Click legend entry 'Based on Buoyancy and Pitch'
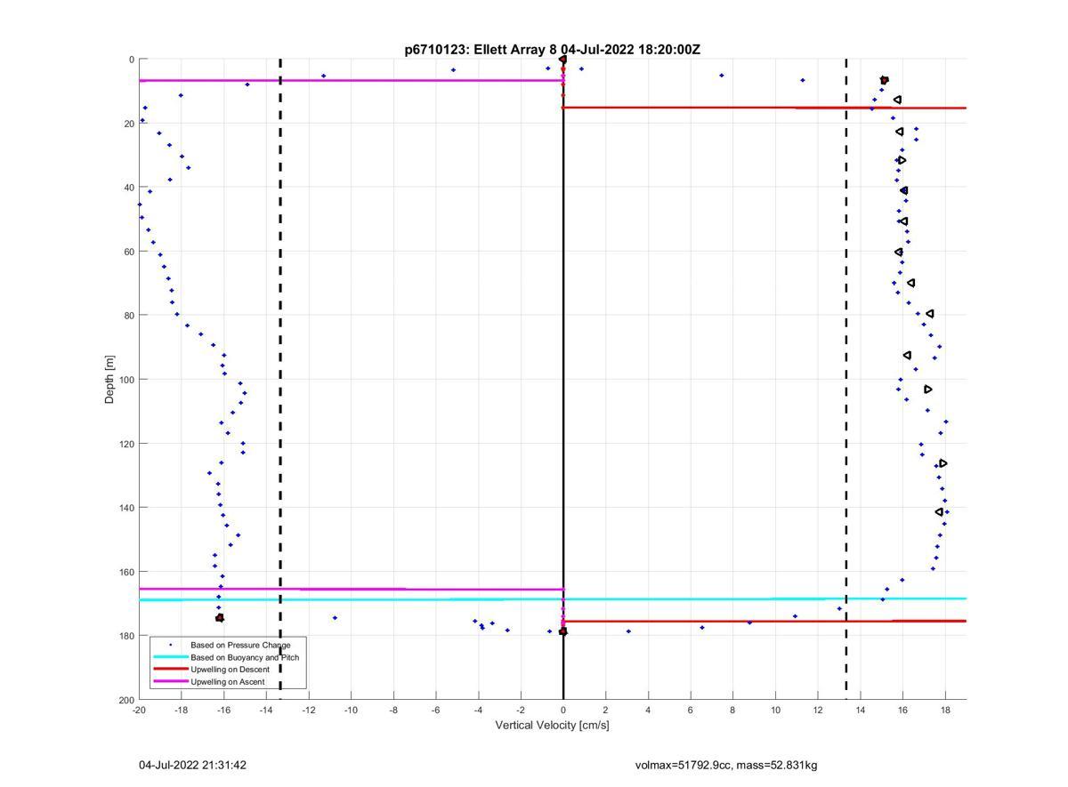This screenshot has height=787, width=1068. point(245,657)
